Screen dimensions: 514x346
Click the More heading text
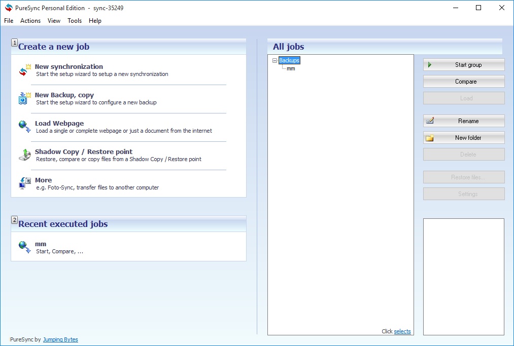tap(43, 180)
